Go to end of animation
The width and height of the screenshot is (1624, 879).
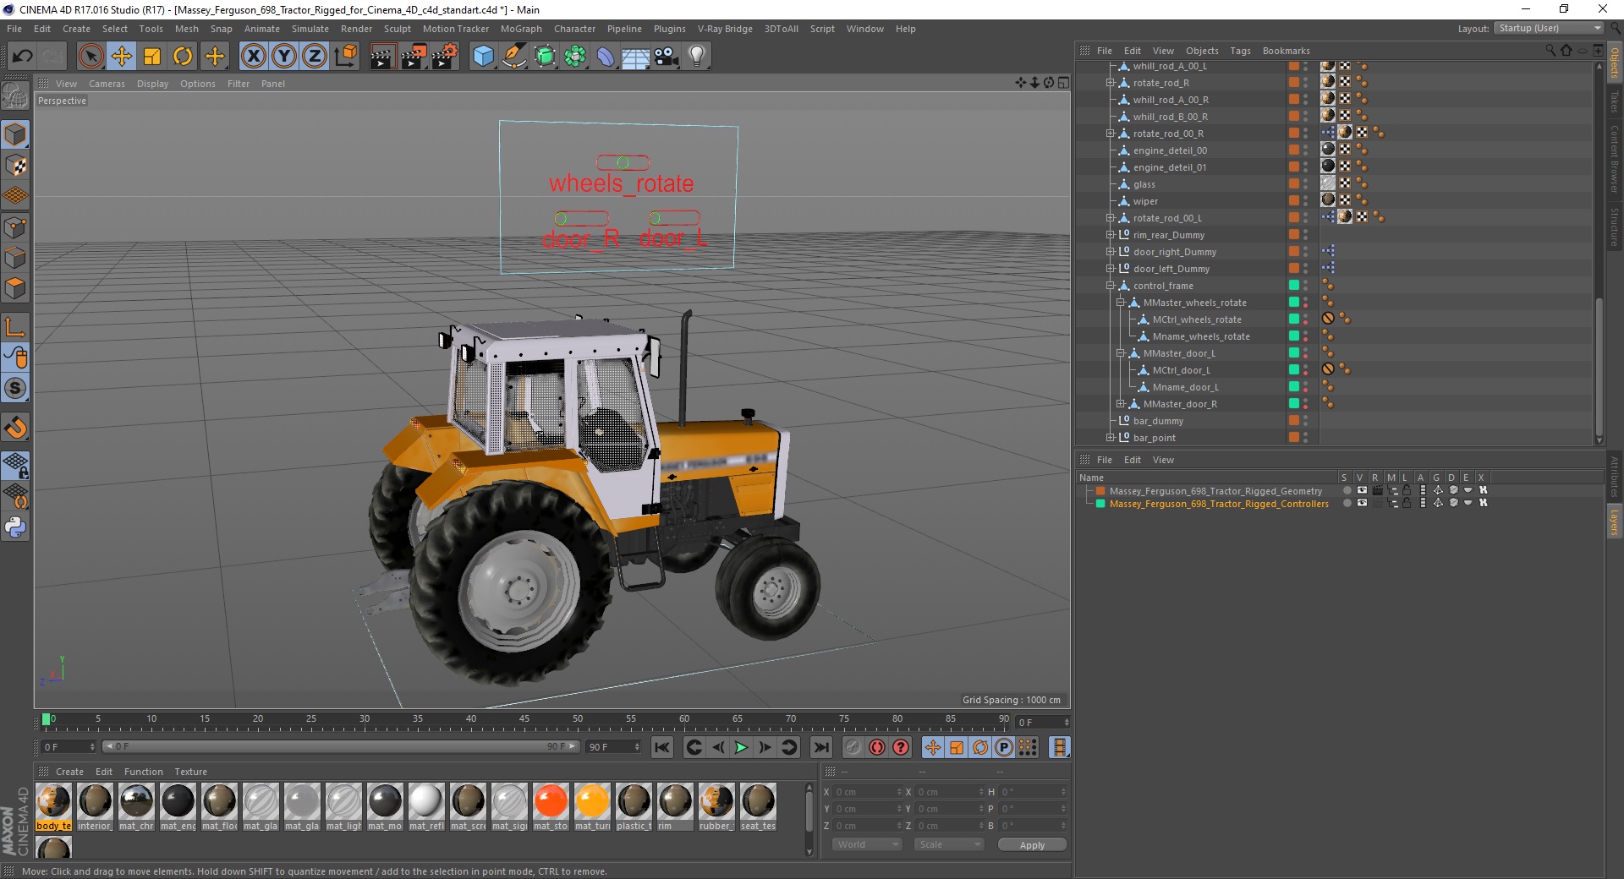tap(820, 747)
